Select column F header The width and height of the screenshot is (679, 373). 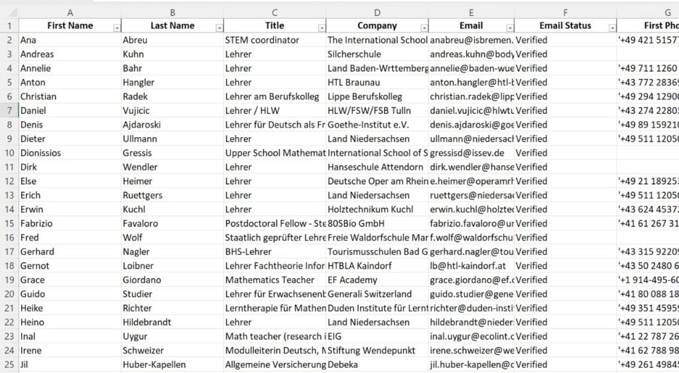pos(565,12)
